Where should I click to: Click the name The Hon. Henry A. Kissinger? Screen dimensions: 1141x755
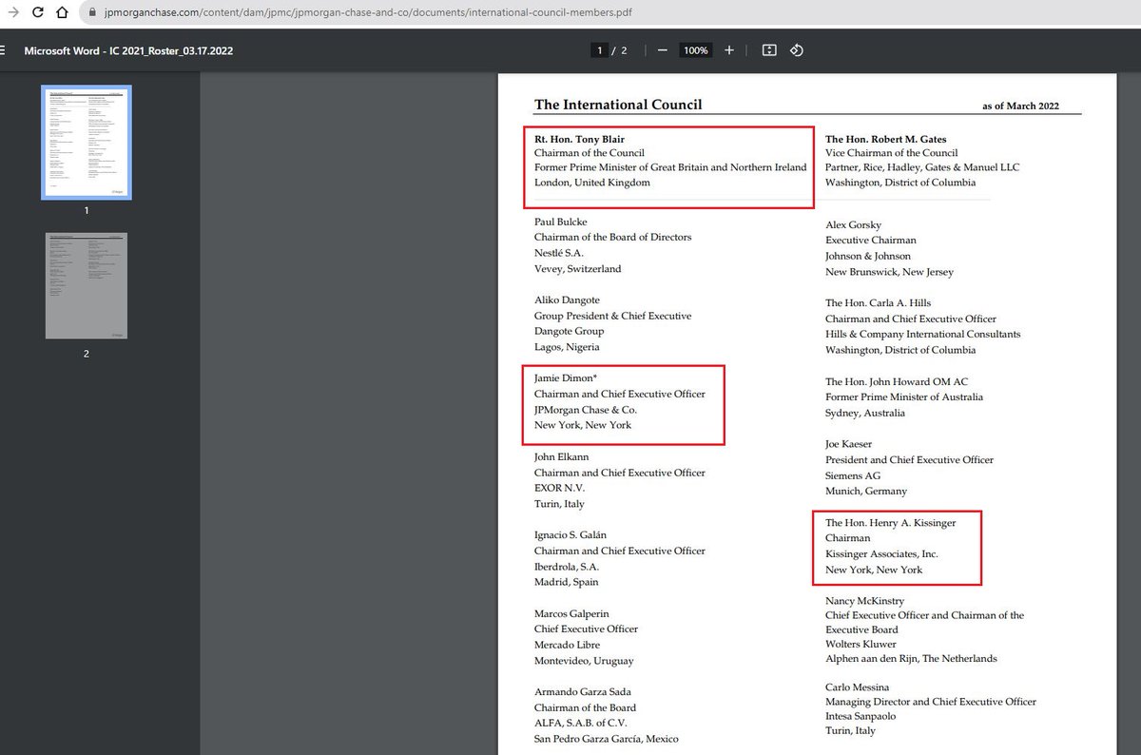pos(890,523)
